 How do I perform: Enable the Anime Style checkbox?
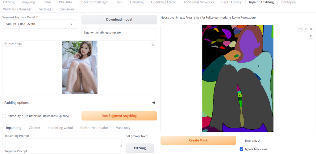click(4, 116)
